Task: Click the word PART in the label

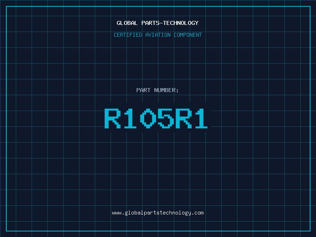Action: (143, 90)
